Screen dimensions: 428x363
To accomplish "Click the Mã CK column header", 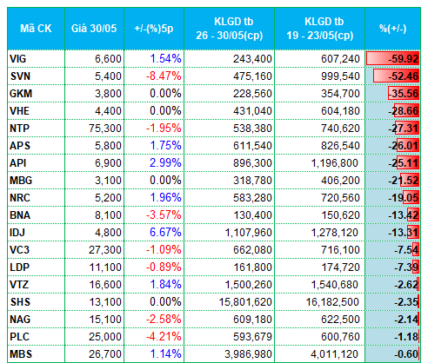I will (36, 29).
